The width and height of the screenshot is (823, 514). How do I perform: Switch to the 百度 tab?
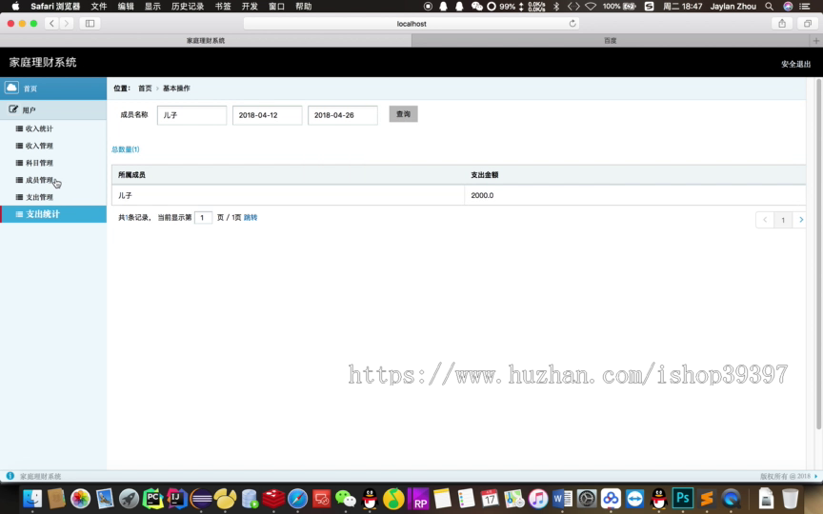click(610, 40)
